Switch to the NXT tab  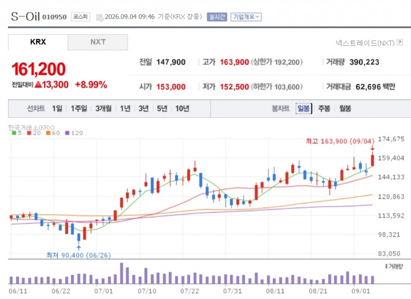(98, 42)
